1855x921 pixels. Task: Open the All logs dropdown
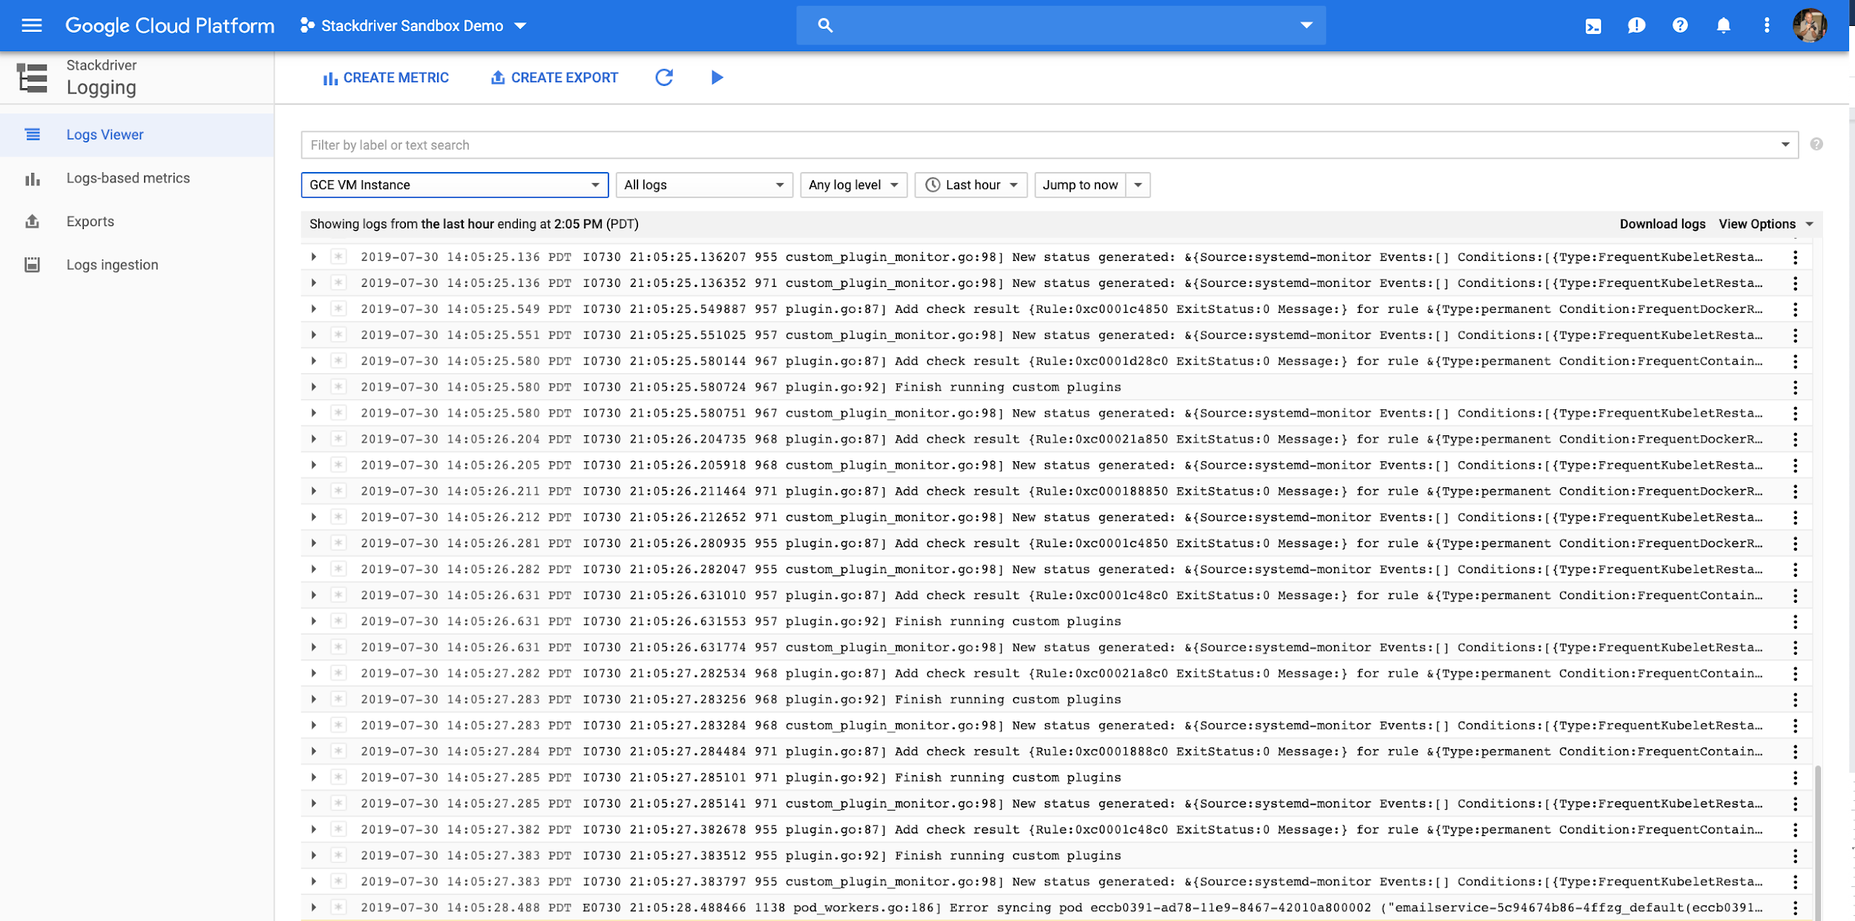(703, 185)
